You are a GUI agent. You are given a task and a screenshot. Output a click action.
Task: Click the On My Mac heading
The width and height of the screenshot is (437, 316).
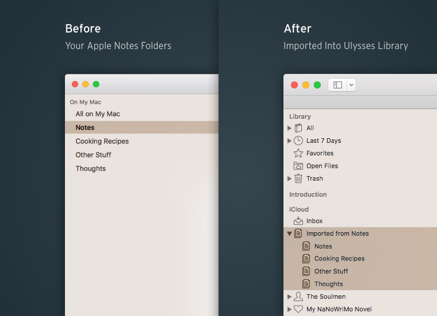pyautogui.click(x=85, y=102)
